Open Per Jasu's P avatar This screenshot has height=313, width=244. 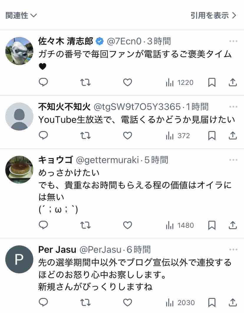(19, 259)
